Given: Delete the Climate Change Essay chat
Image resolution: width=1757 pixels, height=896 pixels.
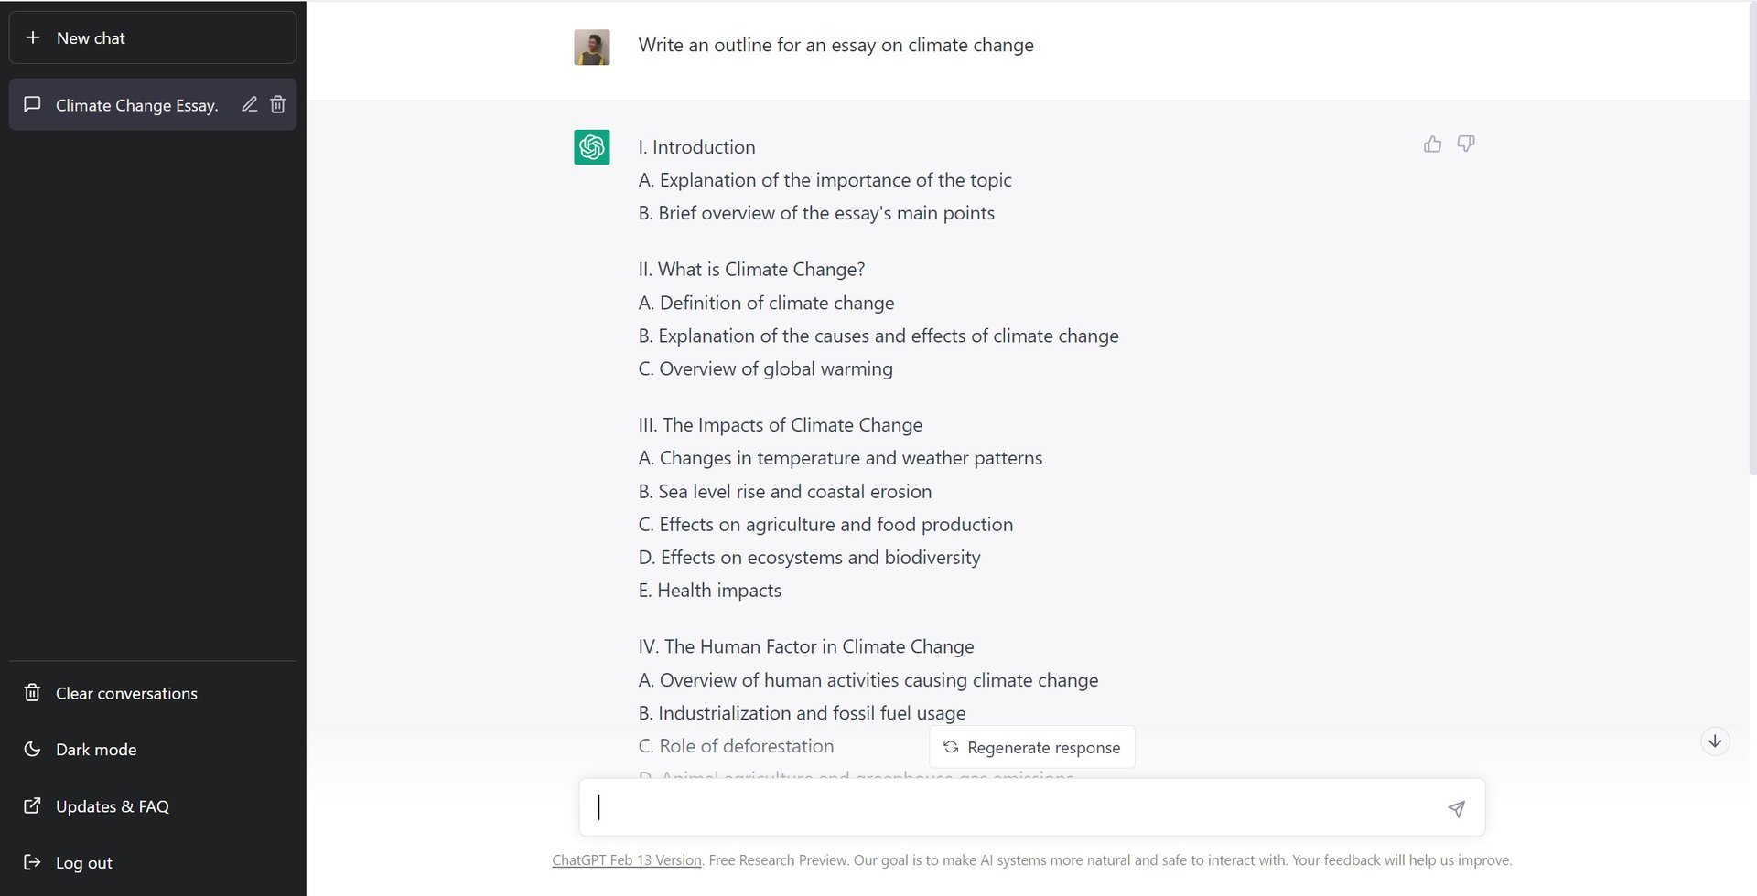Looking at the screenshot, I should pos(278,105).
